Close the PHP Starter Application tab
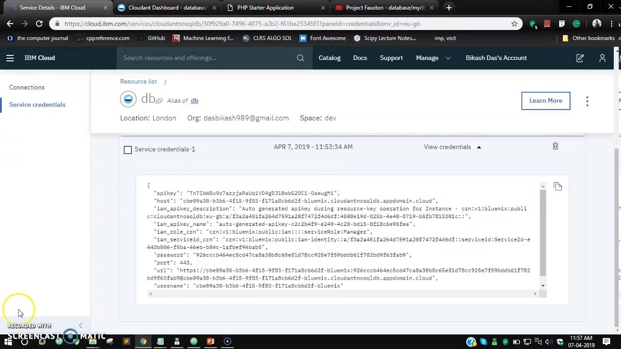Screen dimensions: 621x349 (x=323, y=8)
